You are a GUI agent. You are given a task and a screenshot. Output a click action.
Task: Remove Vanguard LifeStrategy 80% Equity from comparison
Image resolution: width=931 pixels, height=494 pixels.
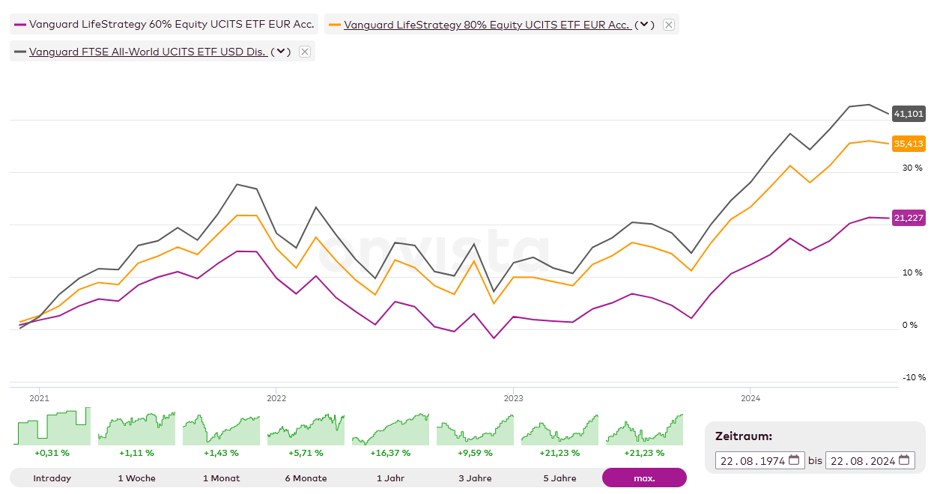669,25
